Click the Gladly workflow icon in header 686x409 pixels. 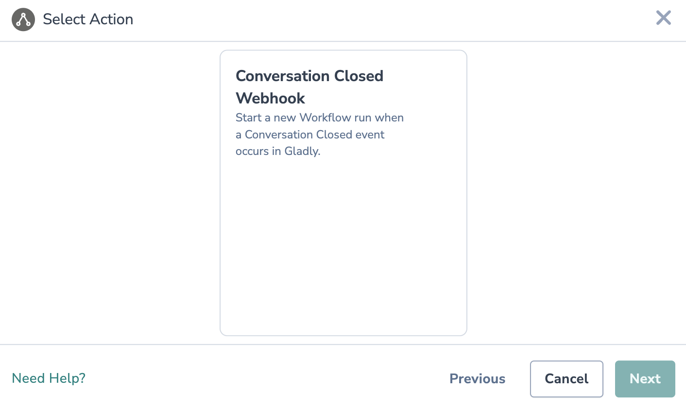point(23,19)
